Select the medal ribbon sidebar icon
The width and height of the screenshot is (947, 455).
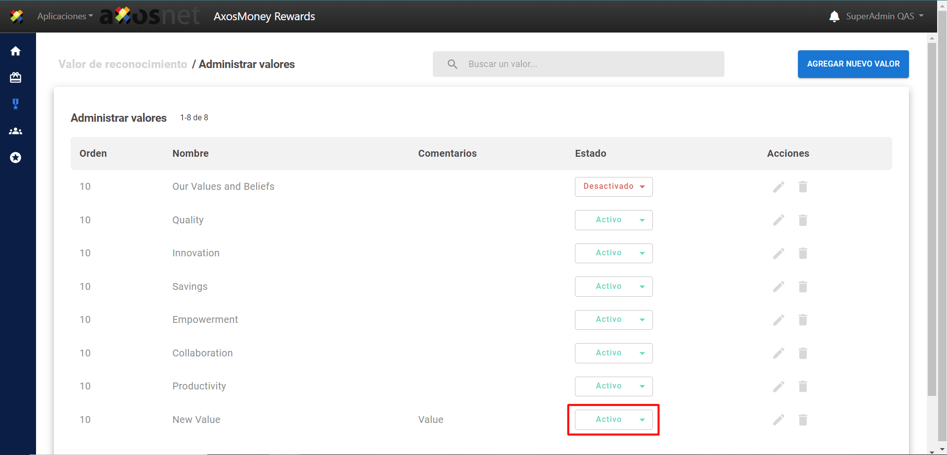tap(16, 104)
